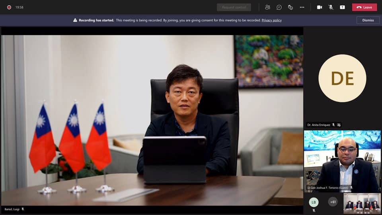Click the warning icon in recording banner
The image size is (382, 215).
(x=75, y=20)
